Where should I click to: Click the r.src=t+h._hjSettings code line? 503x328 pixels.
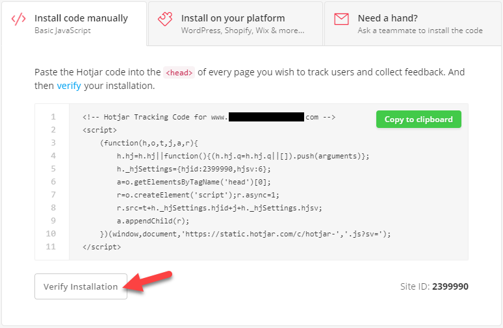click(220, 208)
